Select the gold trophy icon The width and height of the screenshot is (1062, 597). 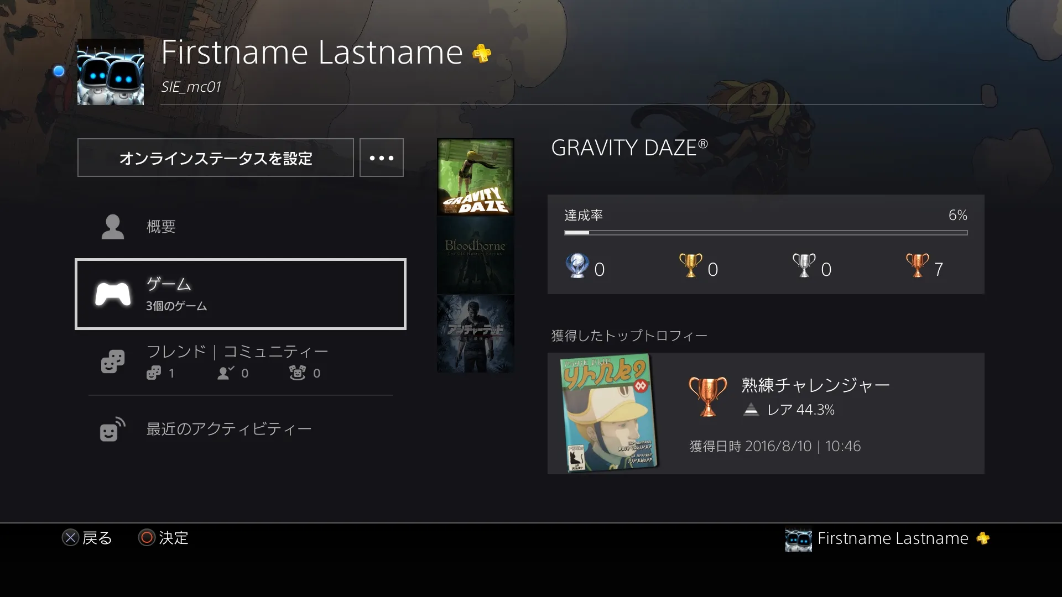pos(689,267)
